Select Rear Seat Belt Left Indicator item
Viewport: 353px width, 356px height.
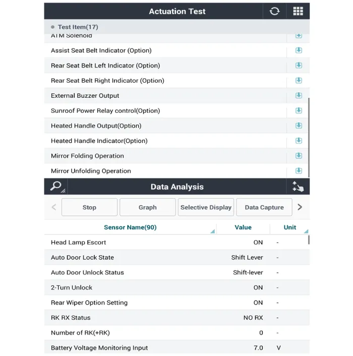click(x=105, y=66)
